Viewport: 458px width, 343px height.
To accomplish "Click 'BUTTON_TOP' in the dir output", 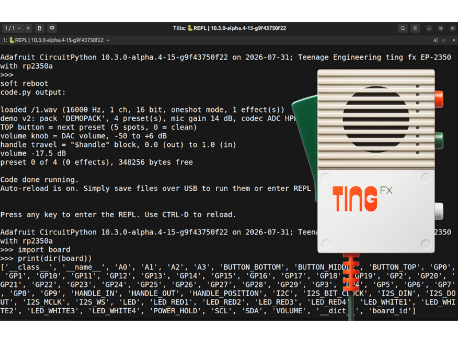I will coord(394,267).
